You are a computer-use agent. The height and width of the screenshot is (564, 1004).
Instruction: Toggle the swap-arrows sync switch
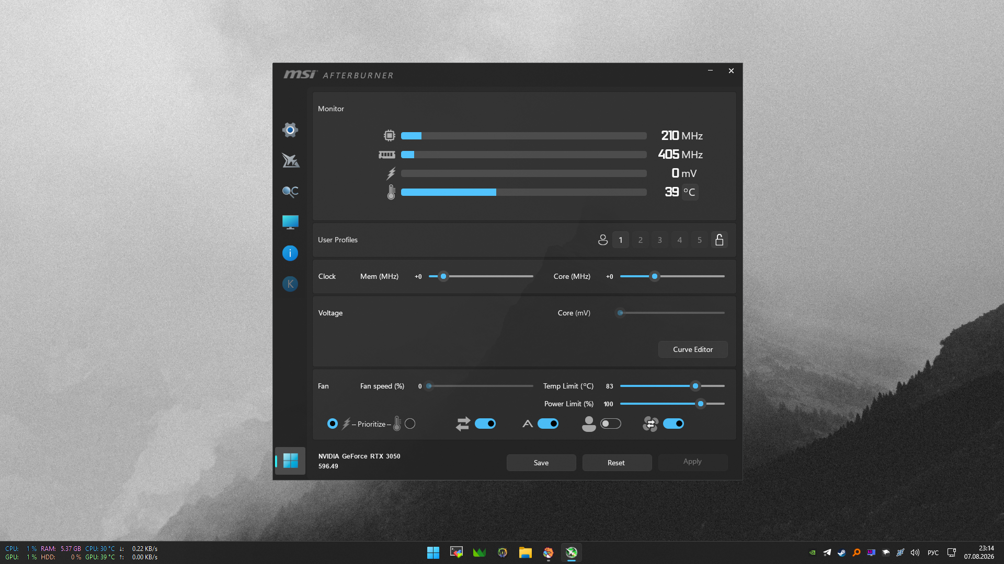click(x=485, y=424)
